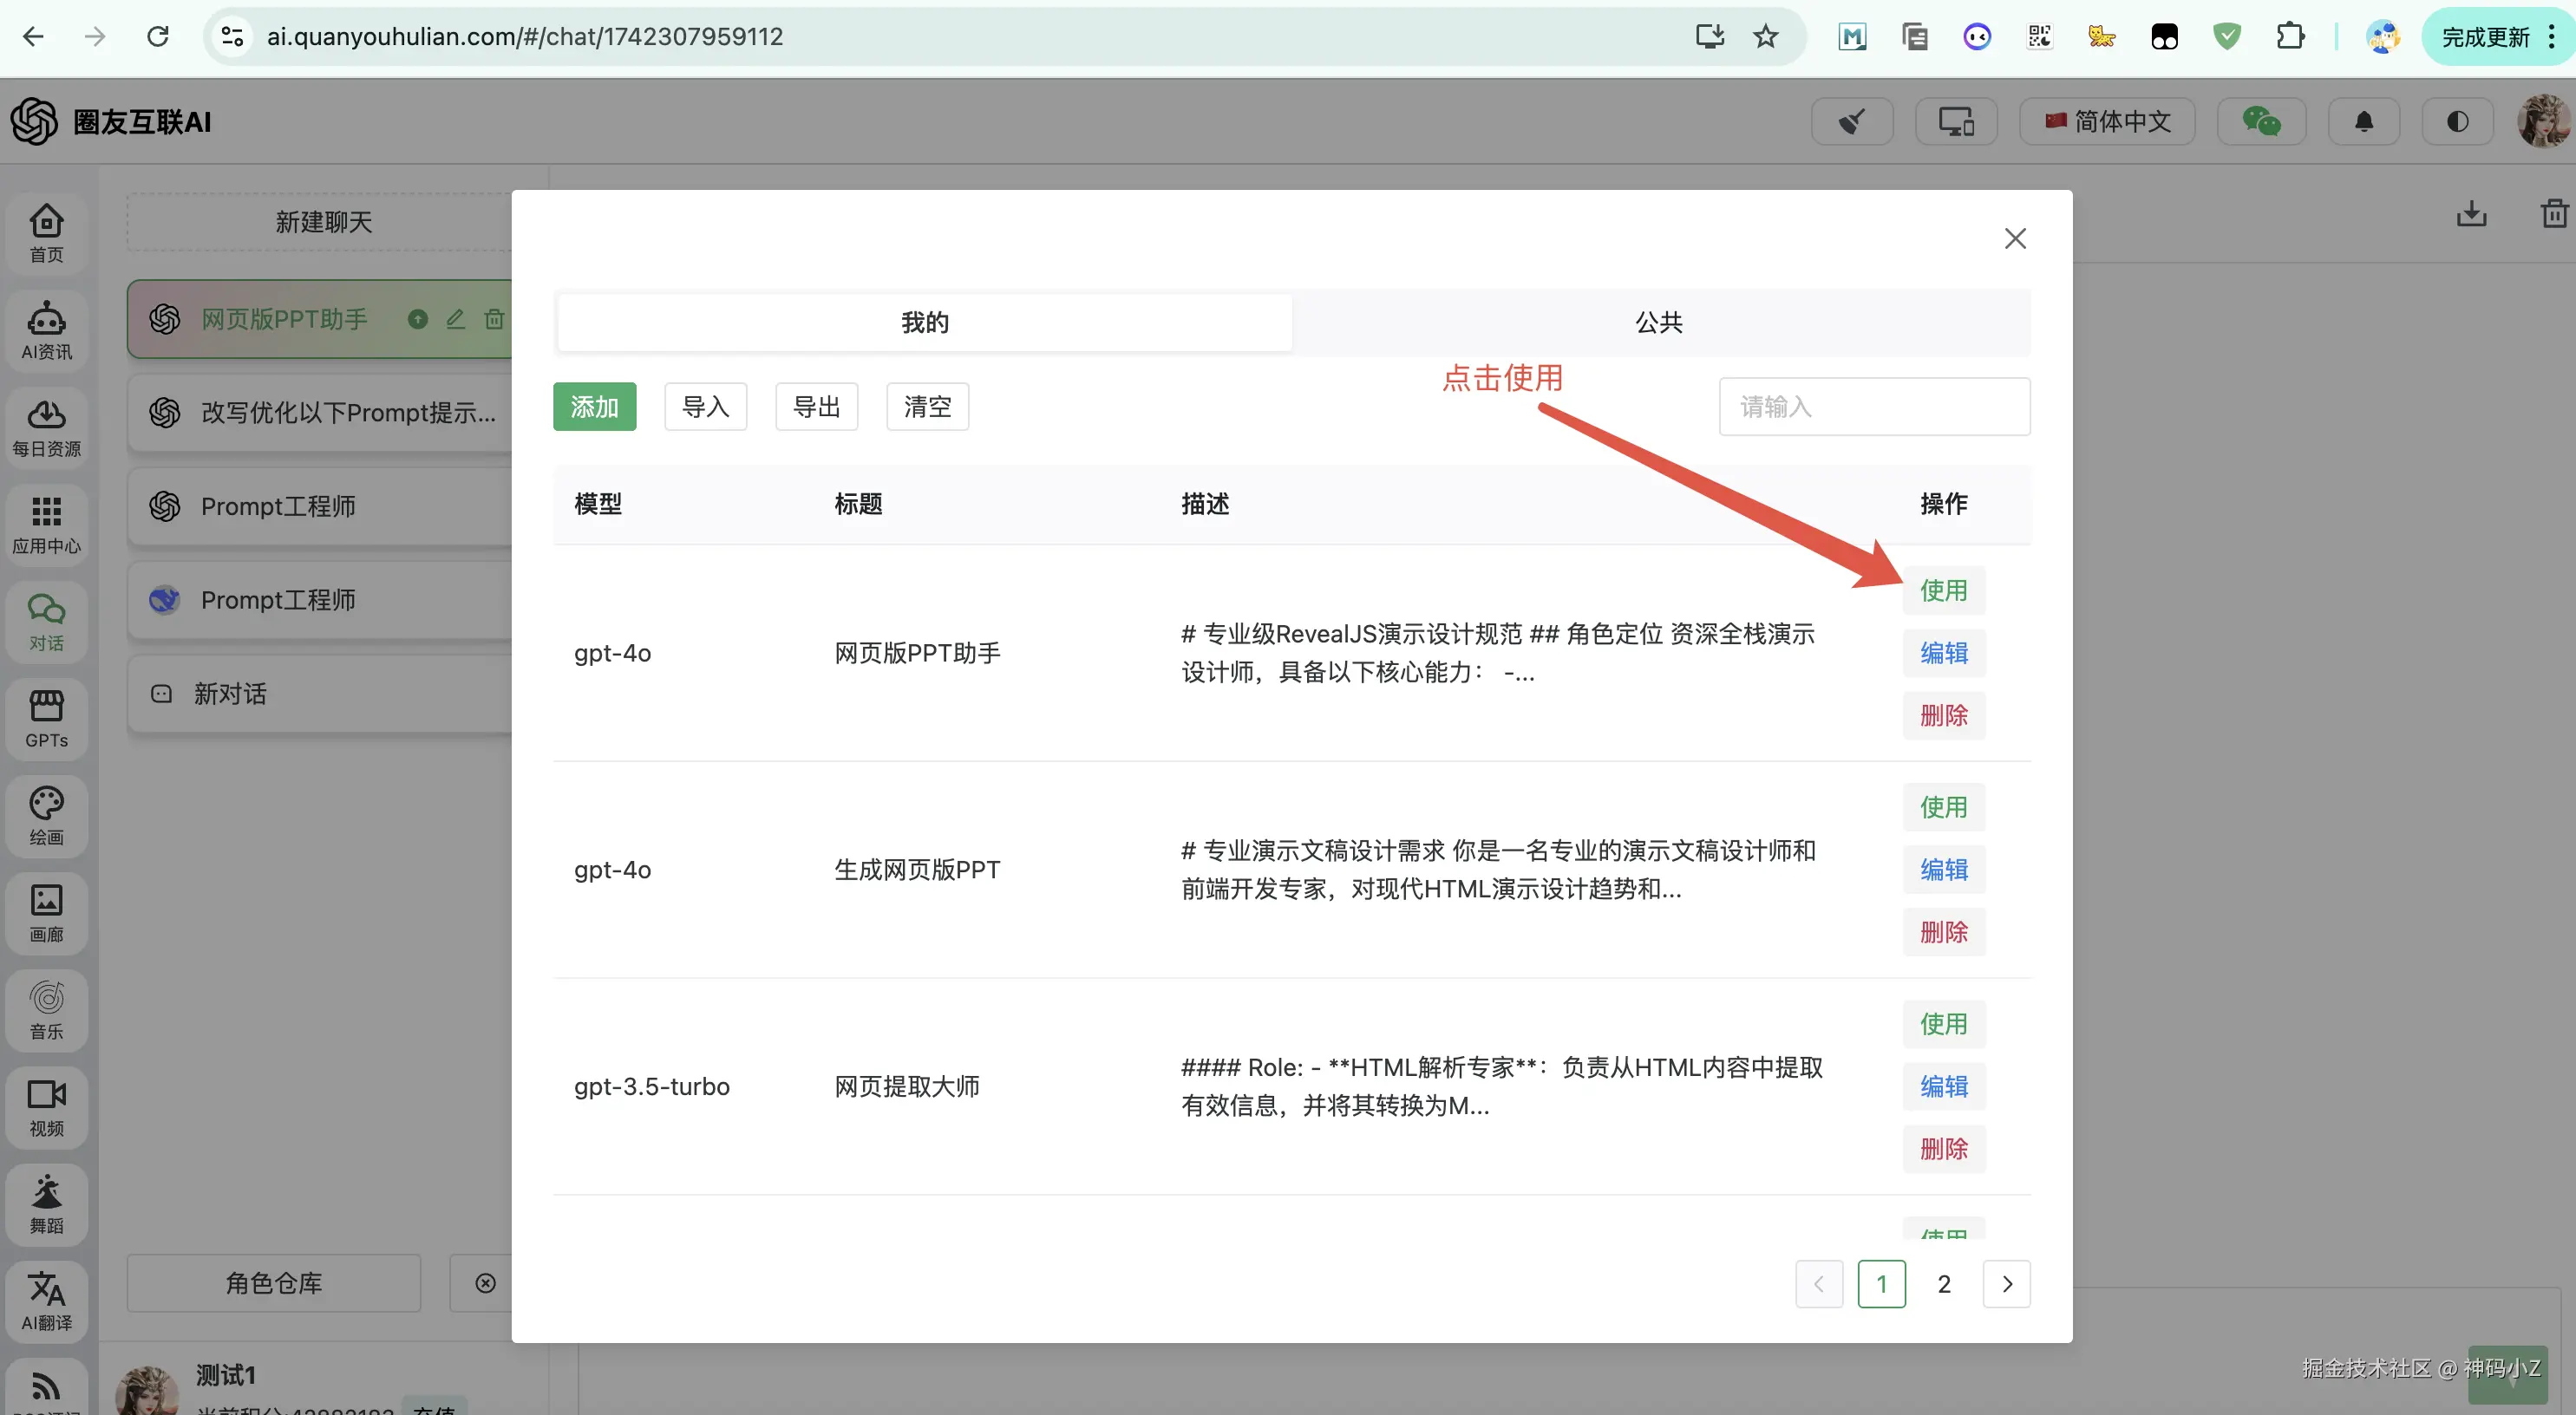Click 编辑 for 生成网页版PPT row

coord(1943,869)
